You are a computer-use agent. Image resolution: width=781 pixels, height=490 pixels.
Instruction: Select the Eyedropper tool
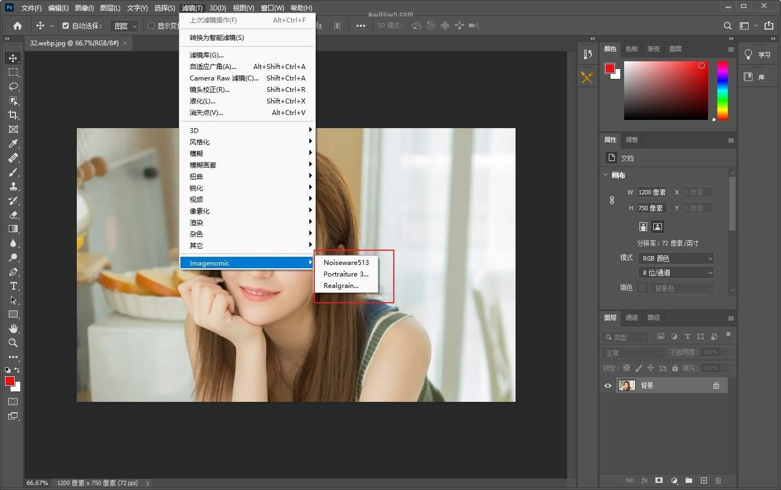coord(13,143)
